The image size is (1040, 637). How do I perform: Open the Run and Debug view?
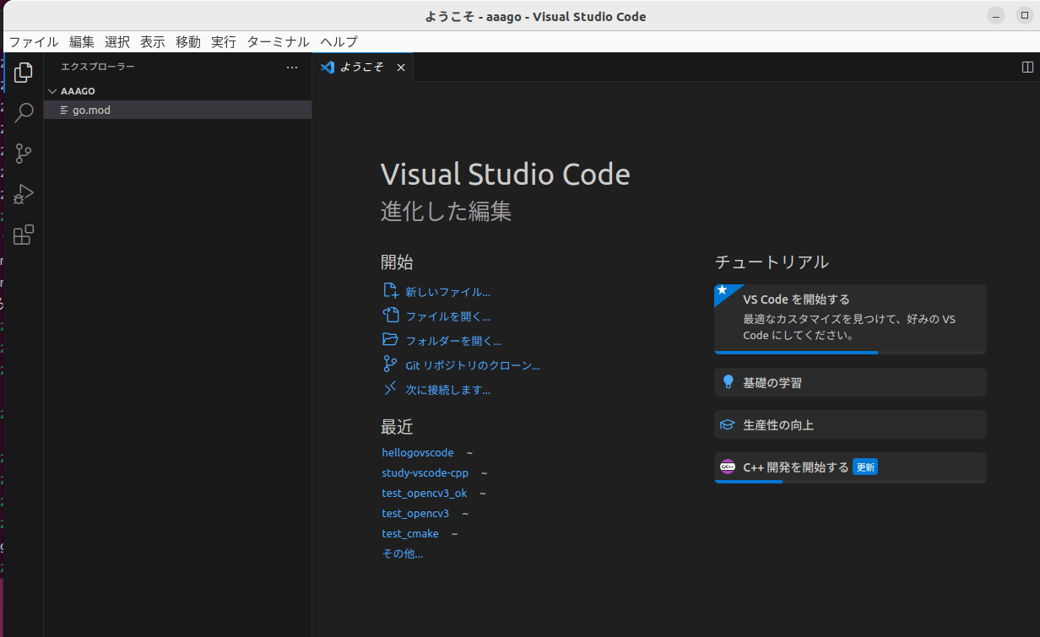pos(24,194)
